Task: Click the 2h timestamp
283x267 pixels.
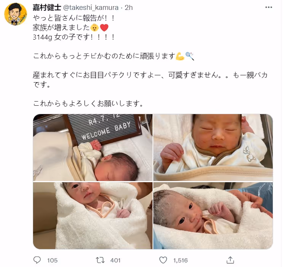Action: [x=129, y=8]
